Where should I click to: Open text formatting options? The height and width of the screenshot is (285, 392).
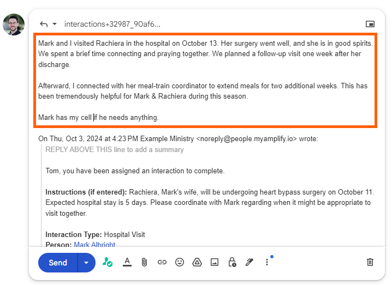(127, 262)
